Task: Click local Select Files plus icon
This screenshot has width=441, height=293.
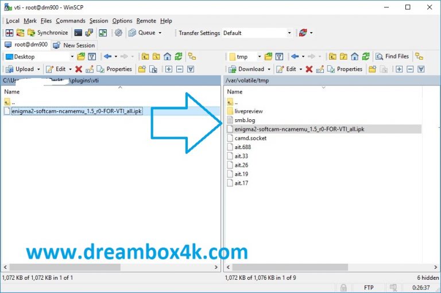Action: pyautogui.click(x=169, y=69)
